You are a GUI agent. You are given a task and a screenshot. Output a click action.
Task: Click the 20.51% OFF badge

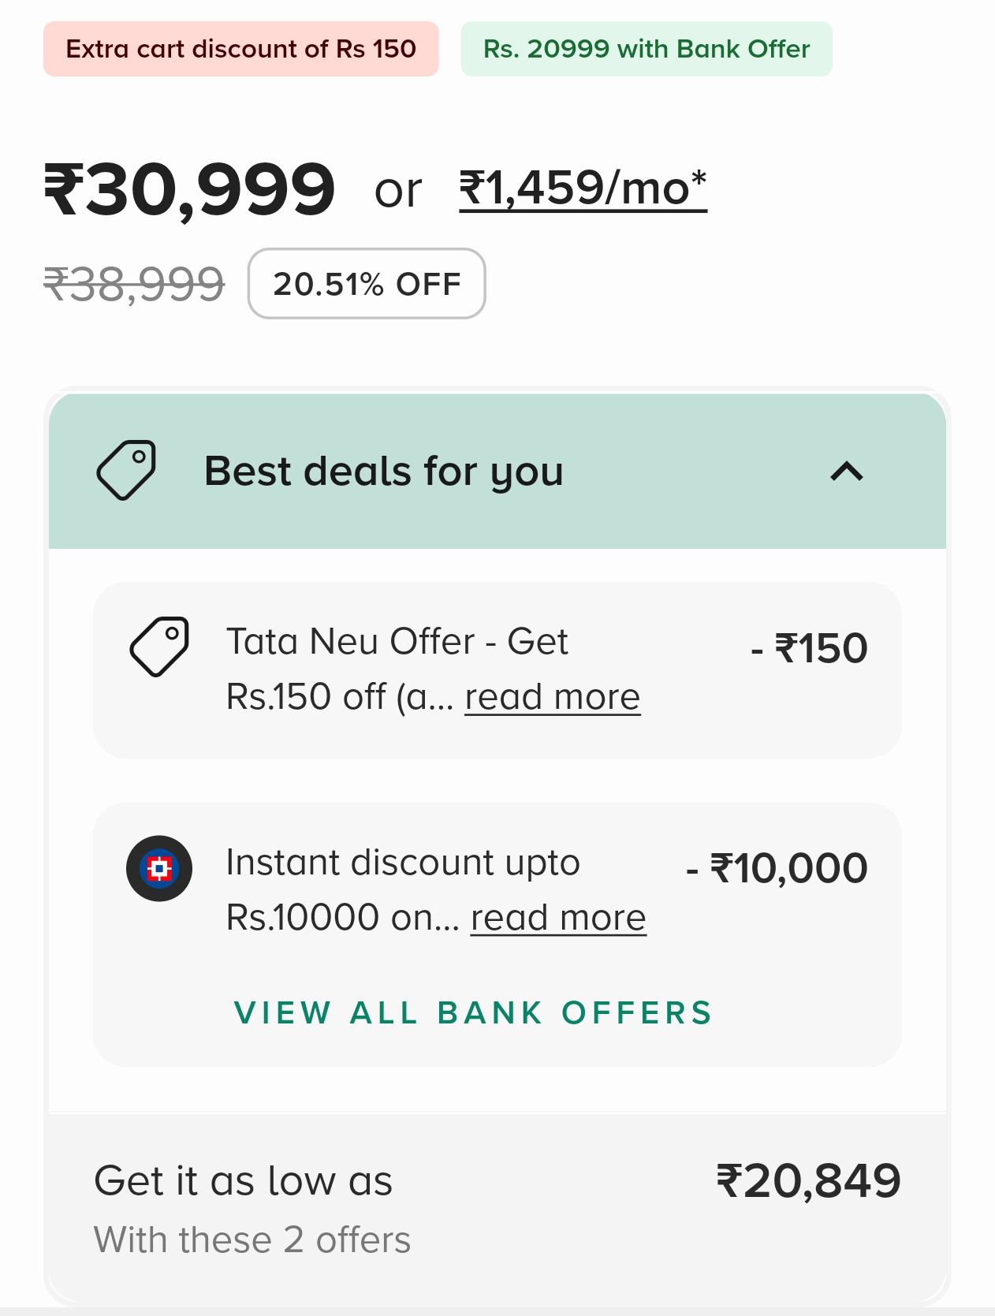point(367,284)
